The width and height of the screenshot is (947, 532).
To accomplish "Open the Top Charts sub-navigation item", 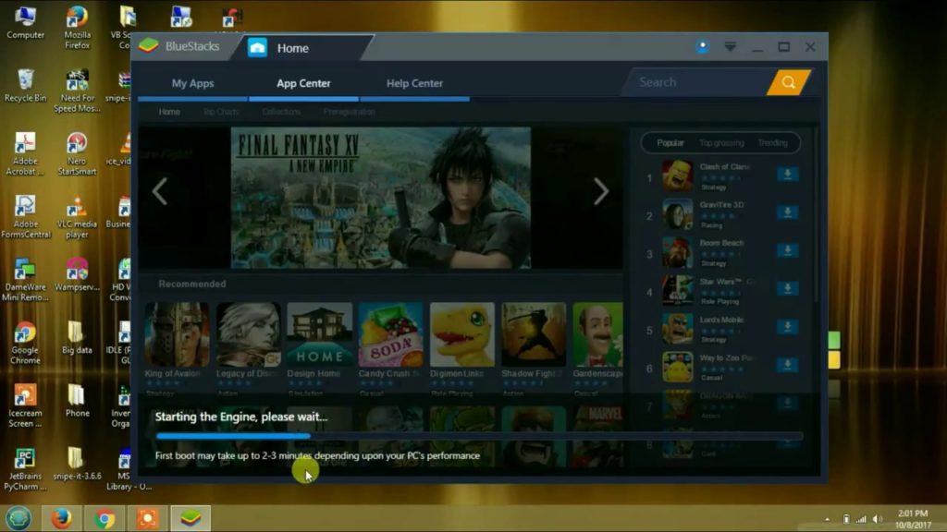I will coord(221,112).
